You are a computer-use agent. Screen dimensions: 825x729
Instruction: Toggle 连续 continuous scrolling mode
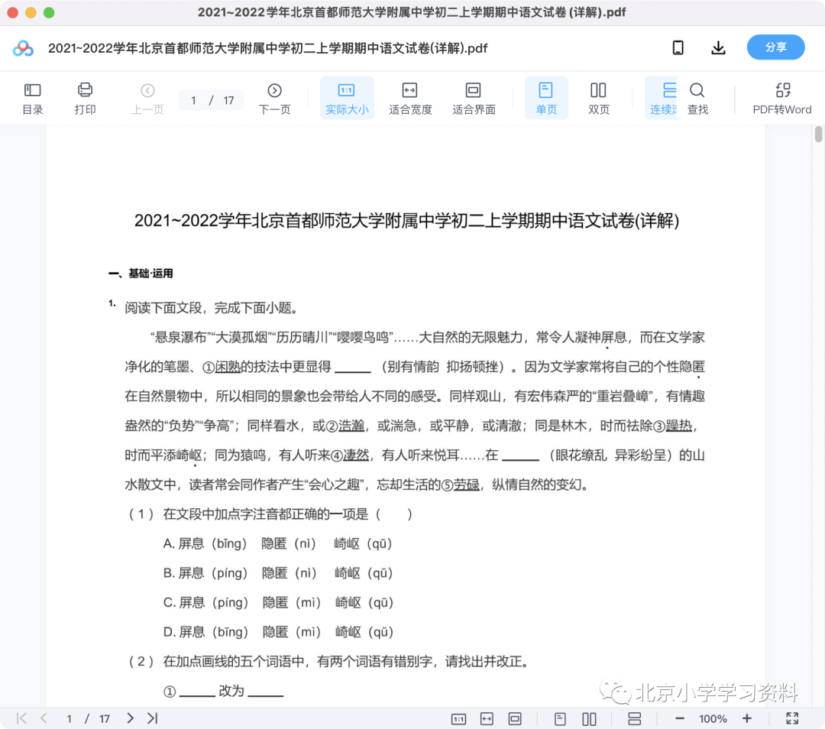pos(662,99)
